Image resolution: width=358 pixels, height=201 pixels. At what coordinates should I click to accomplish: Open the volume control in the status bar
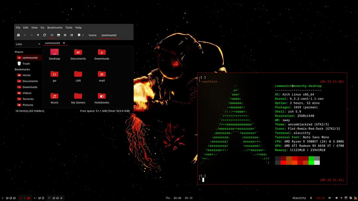point(323,198)
